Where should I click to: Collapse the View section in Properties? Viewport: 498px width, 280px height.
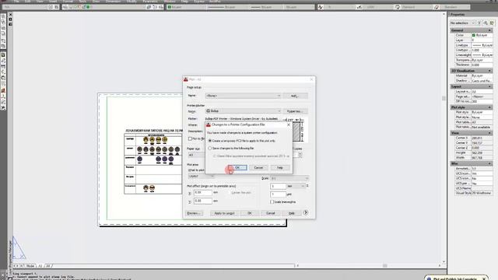(489, 133)
